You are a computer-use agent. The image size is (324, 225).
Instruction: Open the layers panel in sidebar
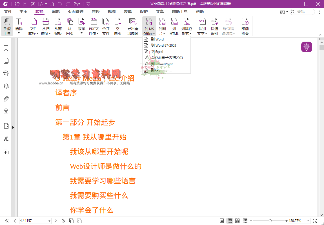(6, 86)
